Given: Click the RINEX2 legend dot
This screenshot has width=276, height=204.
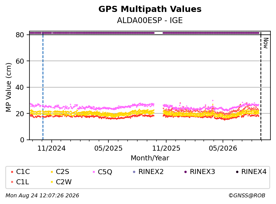Looking at the screenshot, I should (x=134, y=172).
